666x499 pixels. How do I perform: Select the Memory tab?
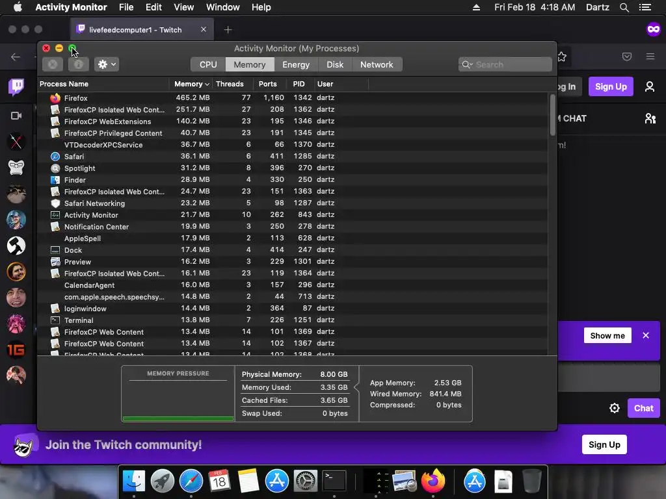(x=249, y=64)
